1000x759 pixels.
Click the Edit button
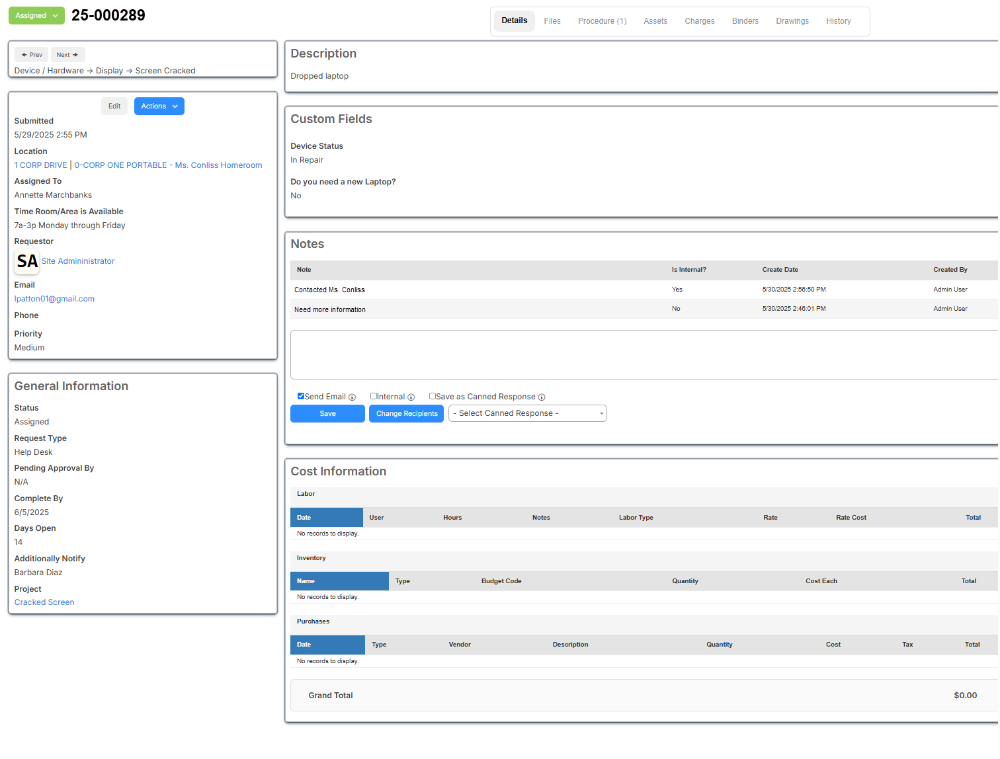coord(114,106)
